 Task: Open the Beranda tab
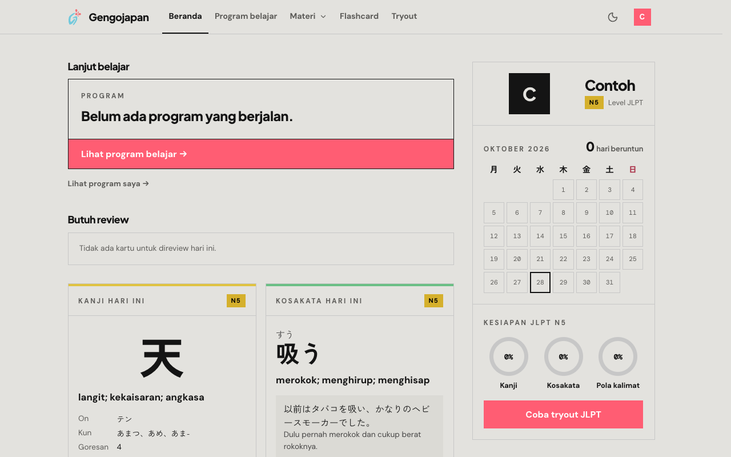click(x=185, y=17)
